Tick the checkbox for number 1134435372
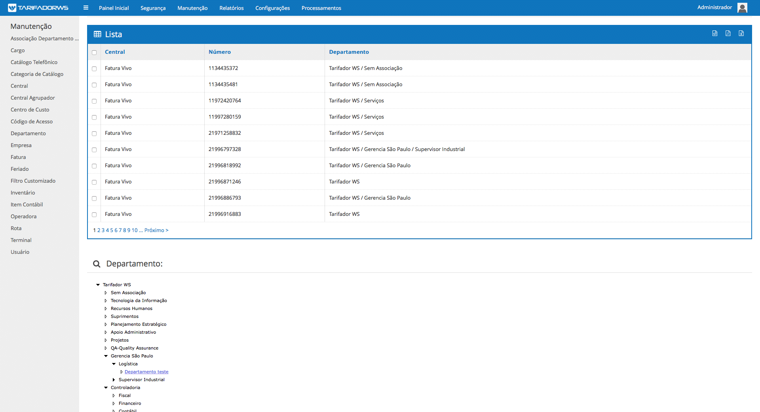760x412 pixels. pos(94,69)
